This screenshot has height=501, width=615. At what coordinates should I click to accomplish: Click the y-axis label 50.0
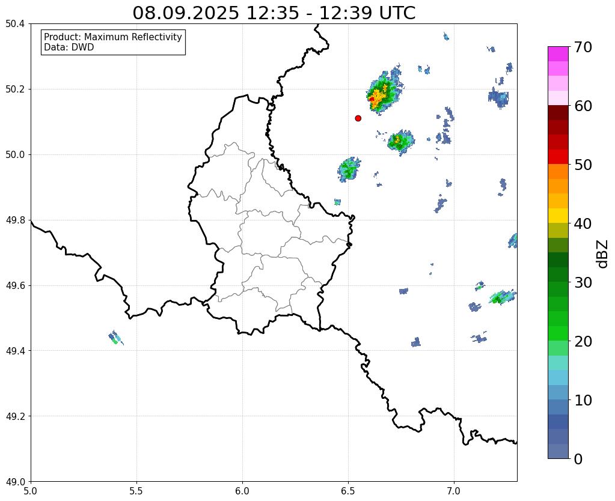tap(15, 154)
